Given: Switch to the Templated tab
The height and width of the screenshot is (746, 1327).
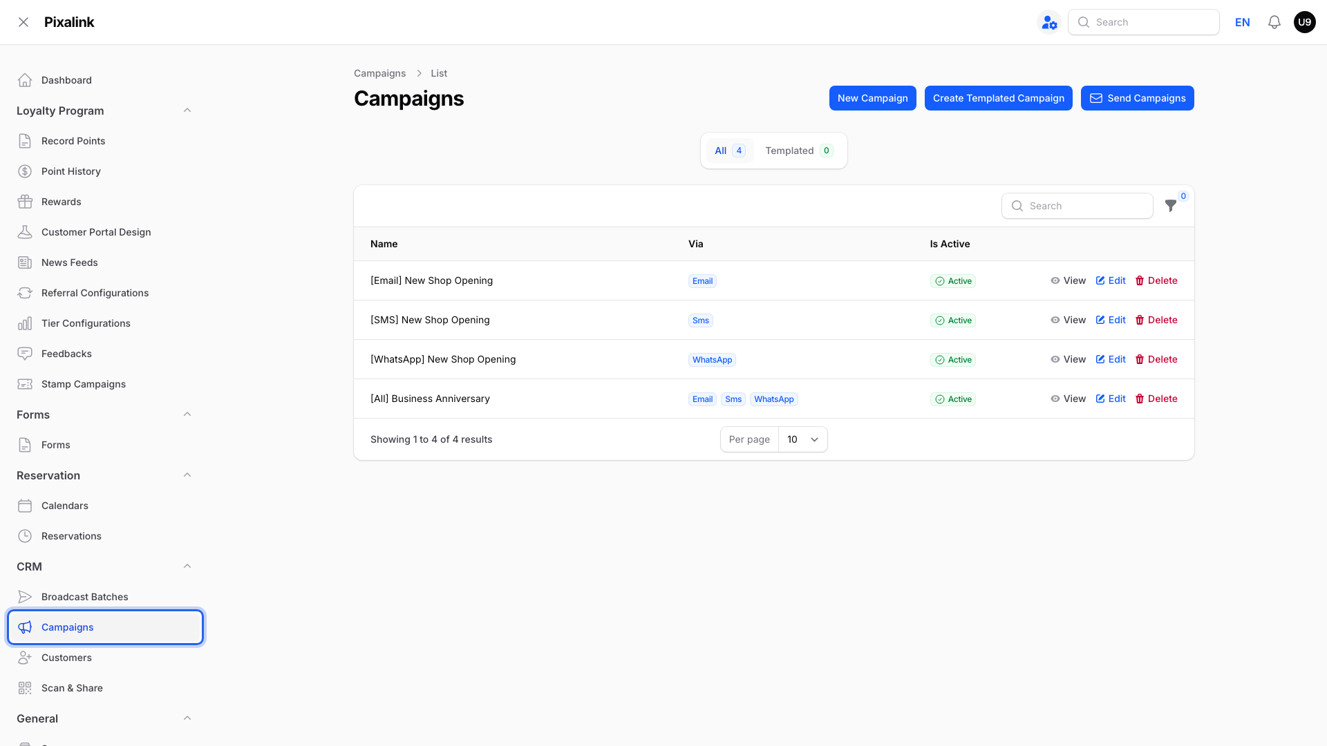Looking at the screenshot, I should pos(799,151).
